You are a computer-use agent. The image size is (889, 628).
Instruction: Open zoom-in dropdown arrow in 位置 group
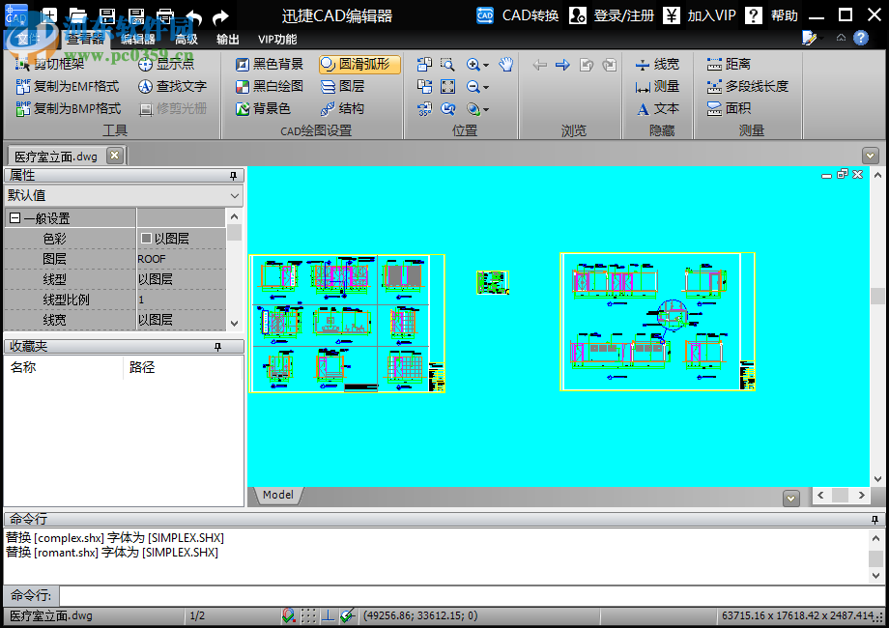(486, 65)
